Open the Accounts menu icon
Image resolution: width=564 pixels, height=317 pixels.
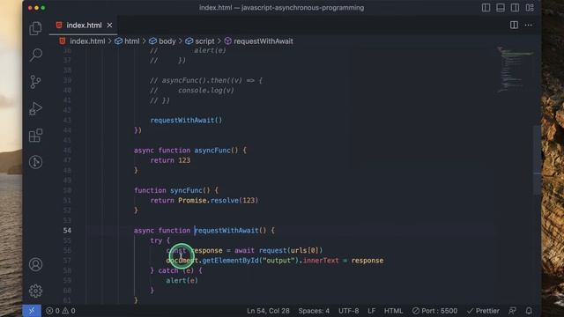point(35,264)
